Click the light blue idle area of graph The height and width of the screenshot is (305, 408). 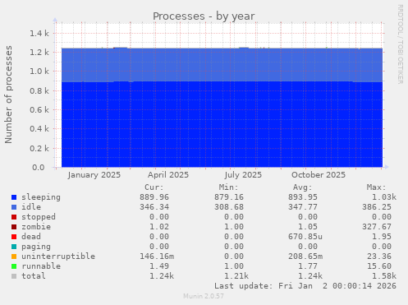point(222,65)
